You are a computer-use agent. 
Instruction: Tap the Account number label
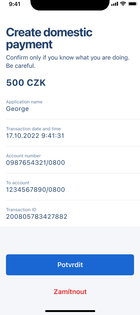(24, 156)
